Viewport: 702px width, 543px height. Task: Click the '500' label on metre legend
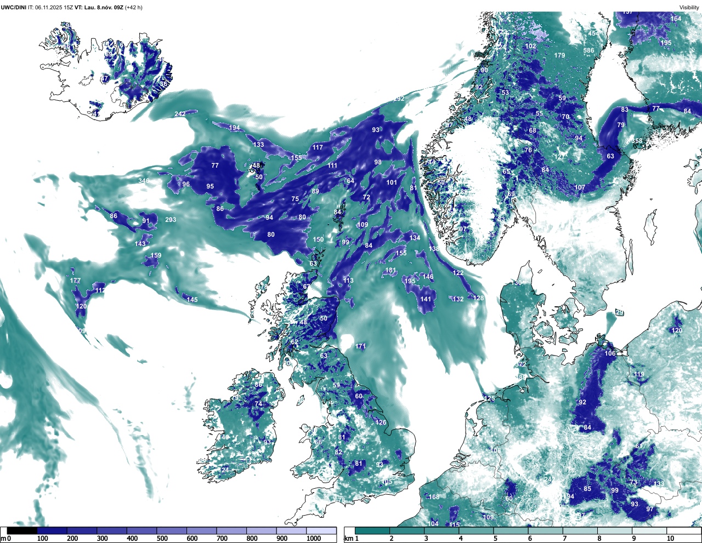point(162,539)
